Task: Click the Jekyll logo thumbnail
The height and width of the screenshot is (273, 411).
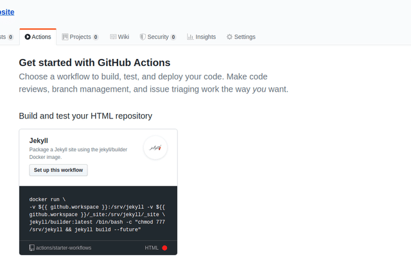Action: (x=155, y=148)
